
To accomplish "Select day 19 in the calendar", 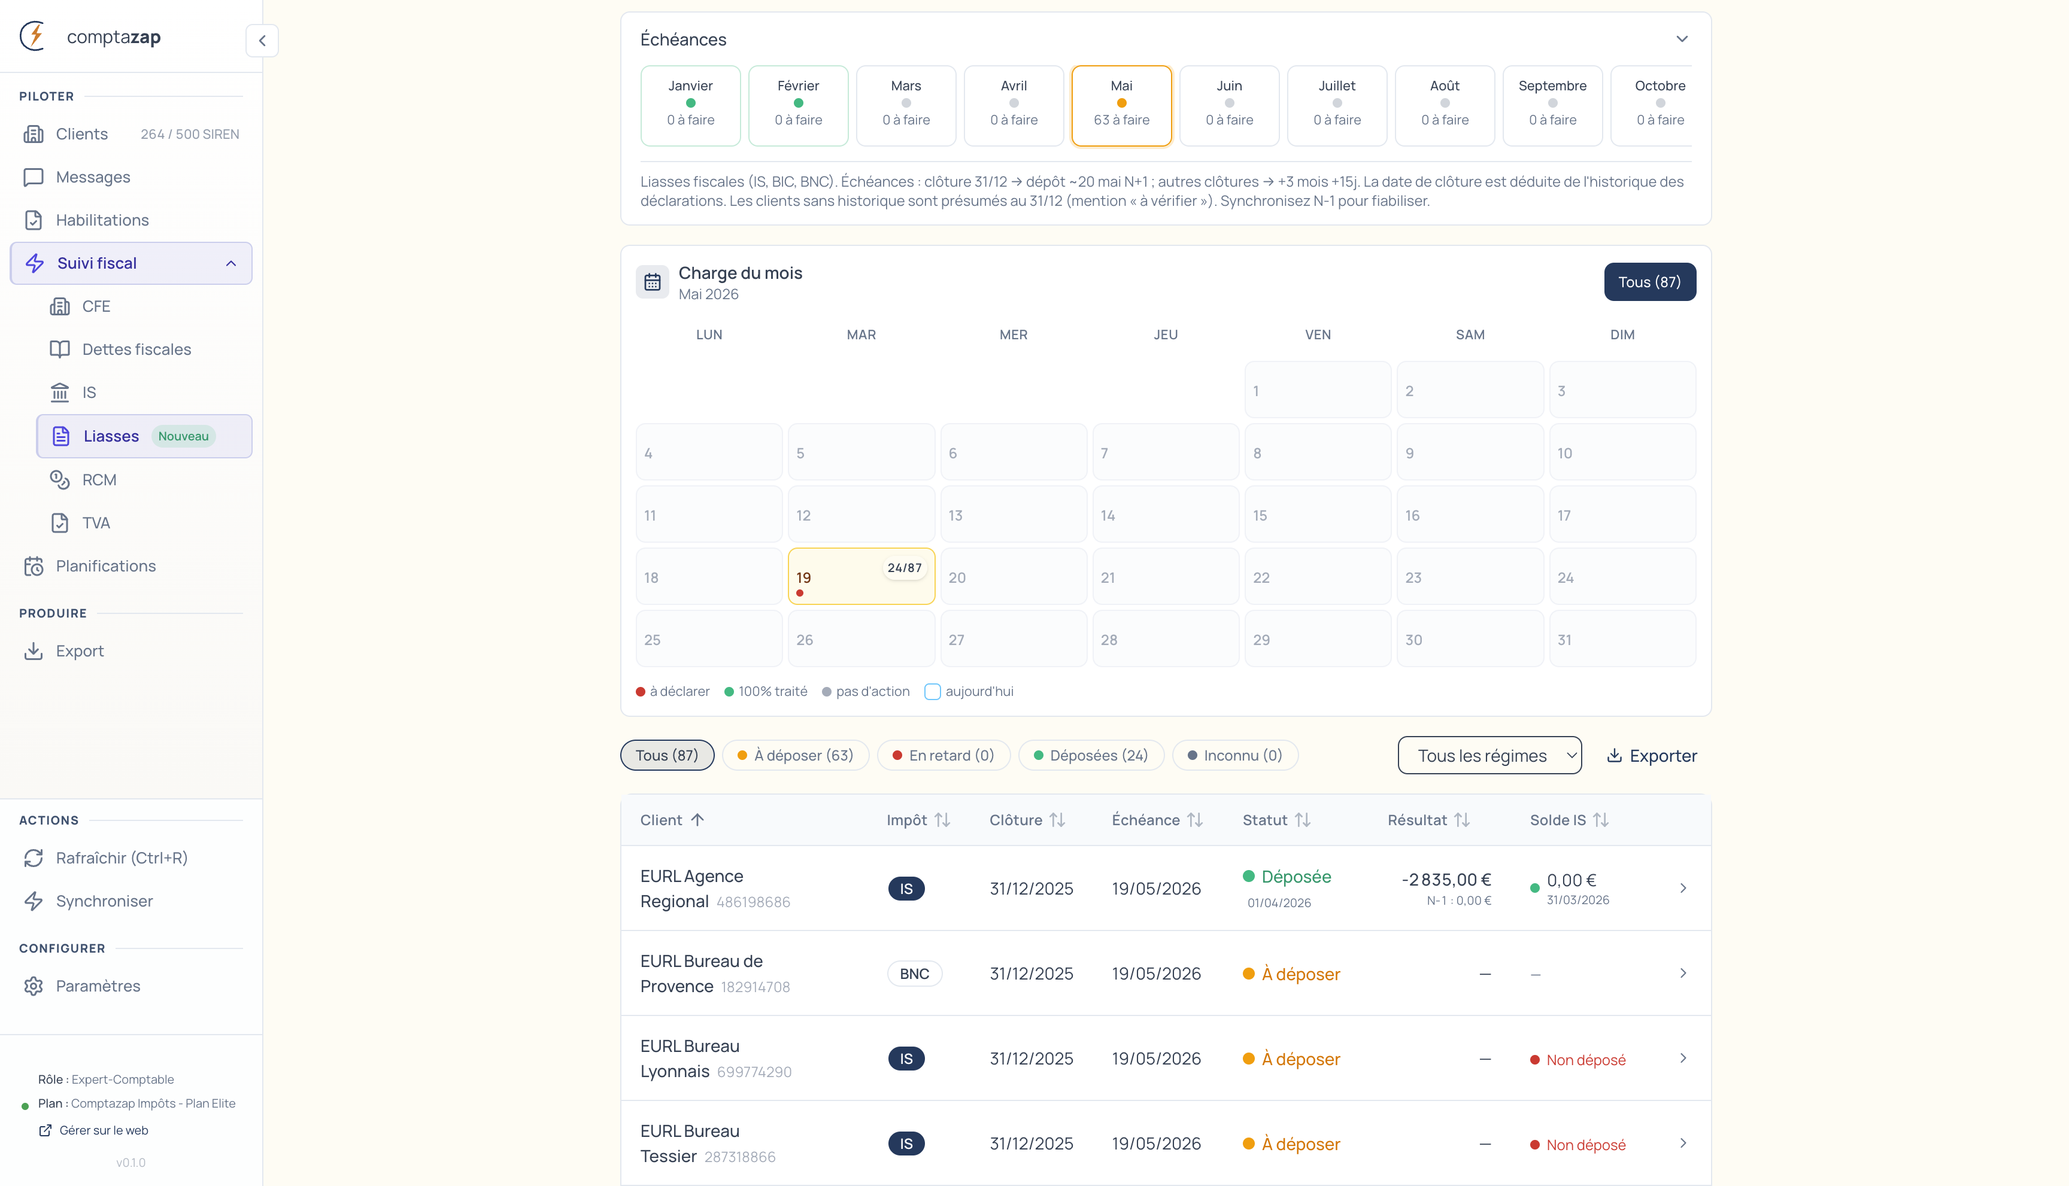I will (x=860, y=577).
